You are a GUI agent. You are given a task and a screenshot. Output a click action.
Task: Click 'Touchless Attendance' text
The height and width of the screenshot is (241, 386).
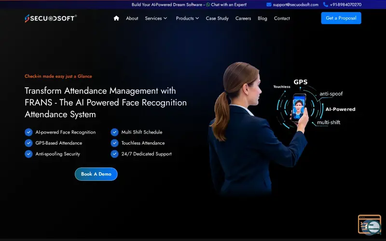(x=143, y=143)
